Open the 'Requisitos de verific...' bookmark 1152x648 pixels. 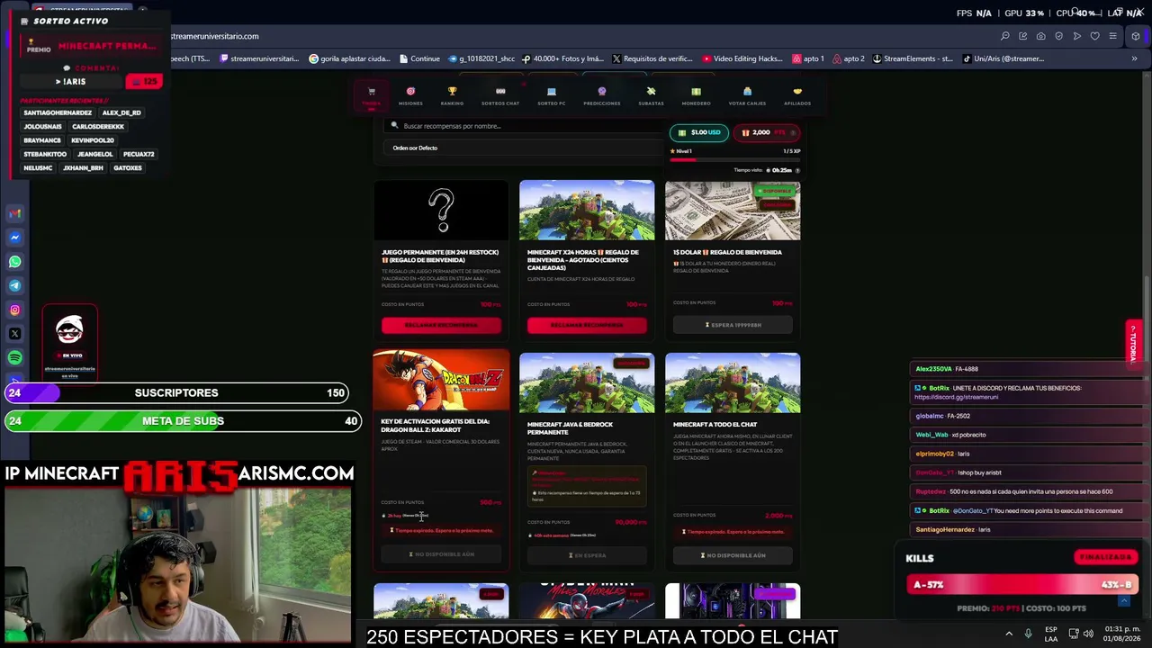click(652, 58)
